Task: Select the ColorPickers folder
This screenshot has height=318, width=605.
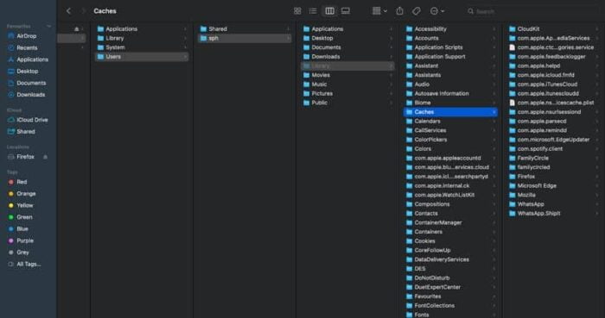Action: 450,140
